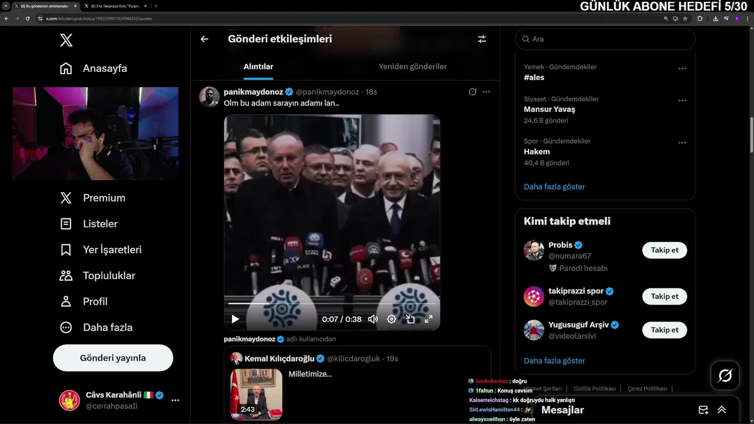Expand the video to fullscreen
Image resolution: width=754 pixels, height=424 pixels.
click(429, 319)
